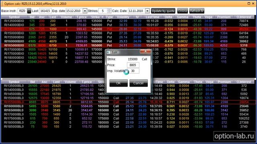Image resolution: width=257 pixels, height=144 pixels.
Task: Select row RI185000BL0
Action: tap(128, 126)
